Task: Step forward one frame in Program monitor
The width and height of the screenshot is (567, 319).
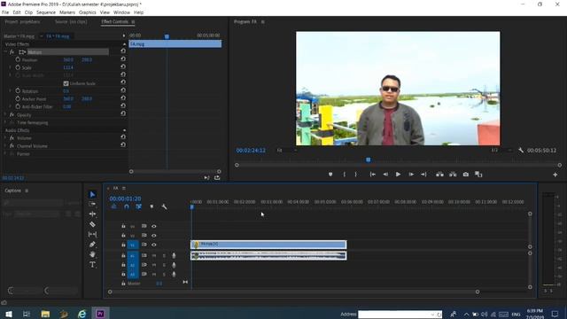Action: [x=411, y=175]
